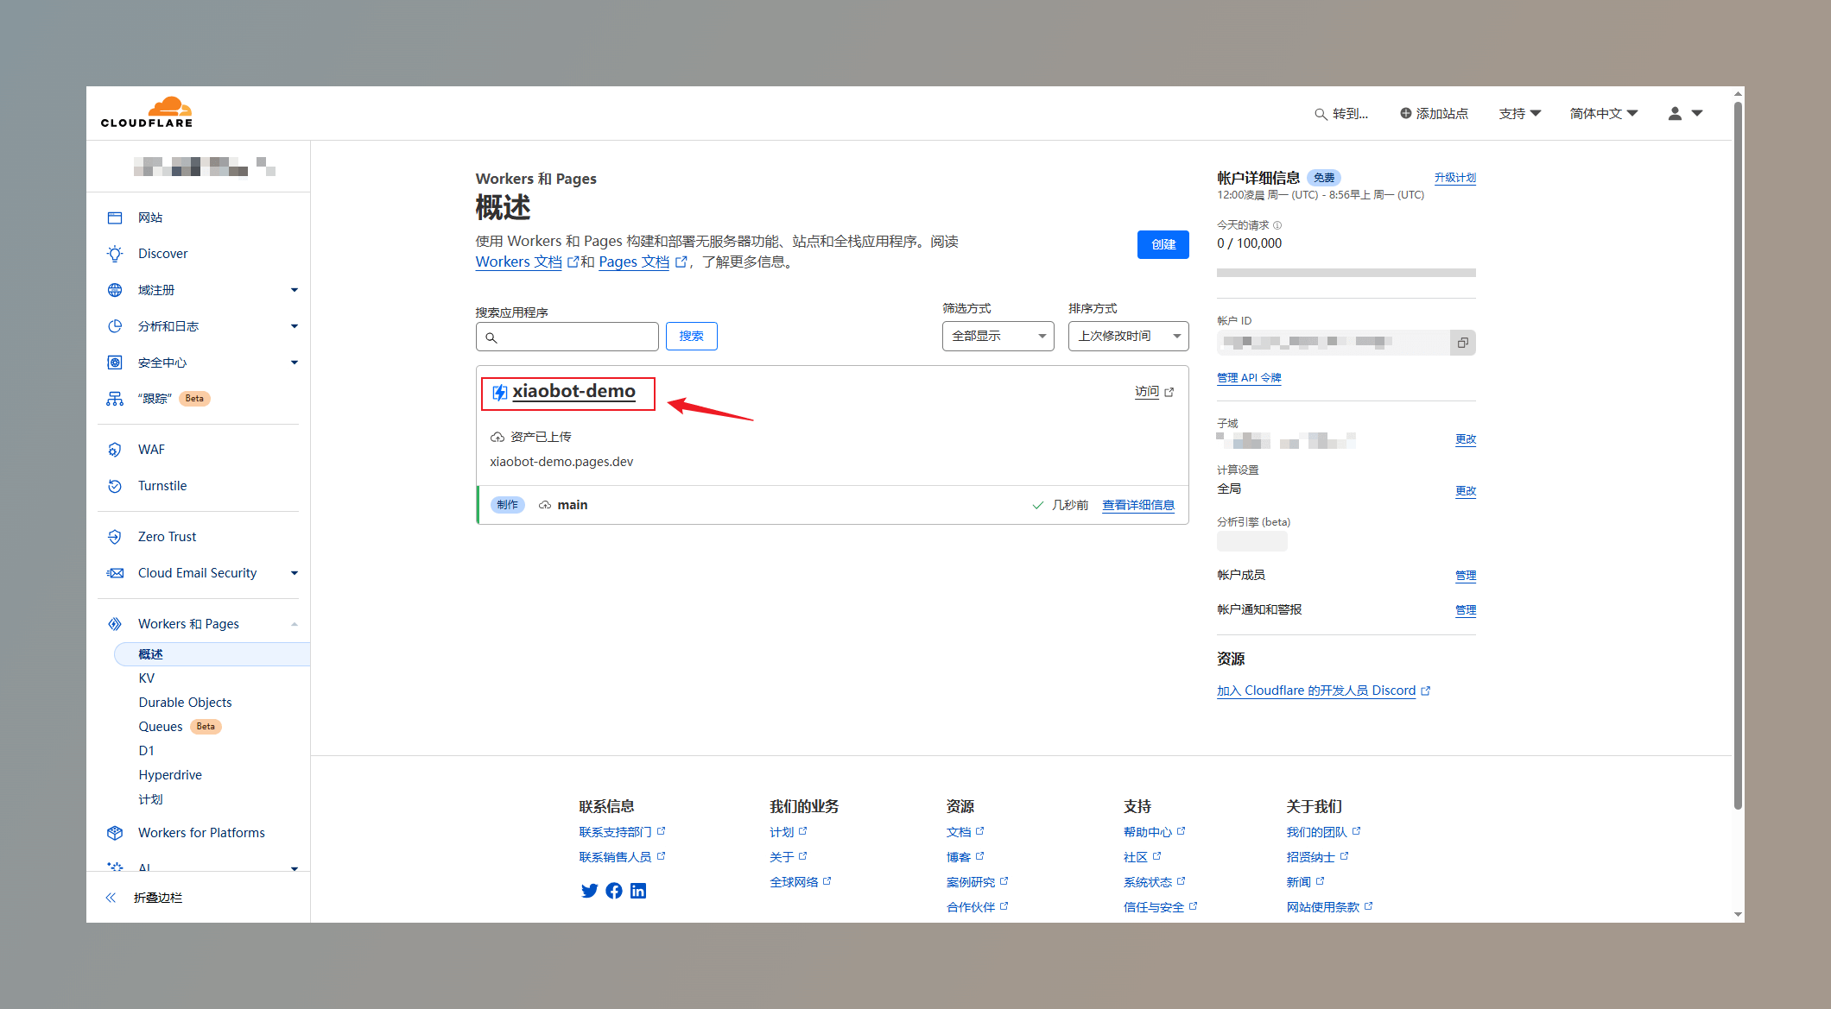This screenshot has height=1009, width=1831.
Task: Open the user account menu
Action: click(1684, 113)
